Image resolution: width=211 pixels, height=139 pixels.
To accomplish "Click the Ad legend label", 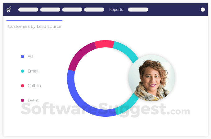I will tap(30, 57).
